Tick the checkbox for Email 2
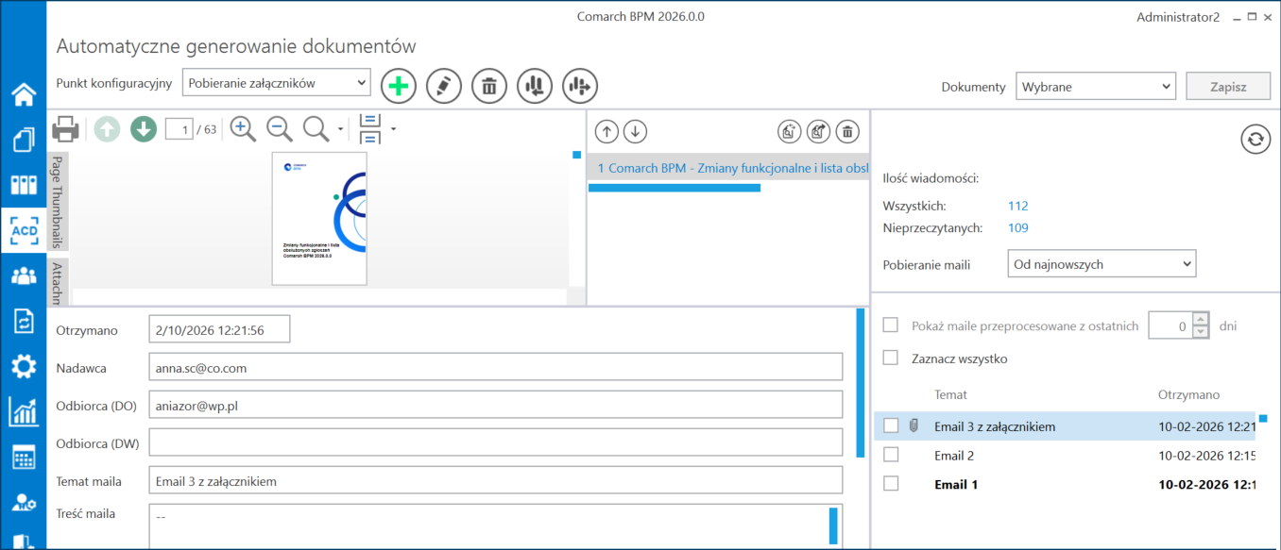Viewport: 1281px width, 550px height. tap(890, 455)
